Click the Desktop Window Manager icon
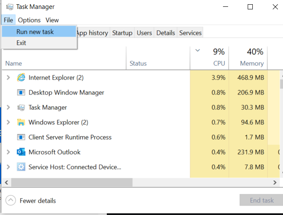 coord(21,93)
